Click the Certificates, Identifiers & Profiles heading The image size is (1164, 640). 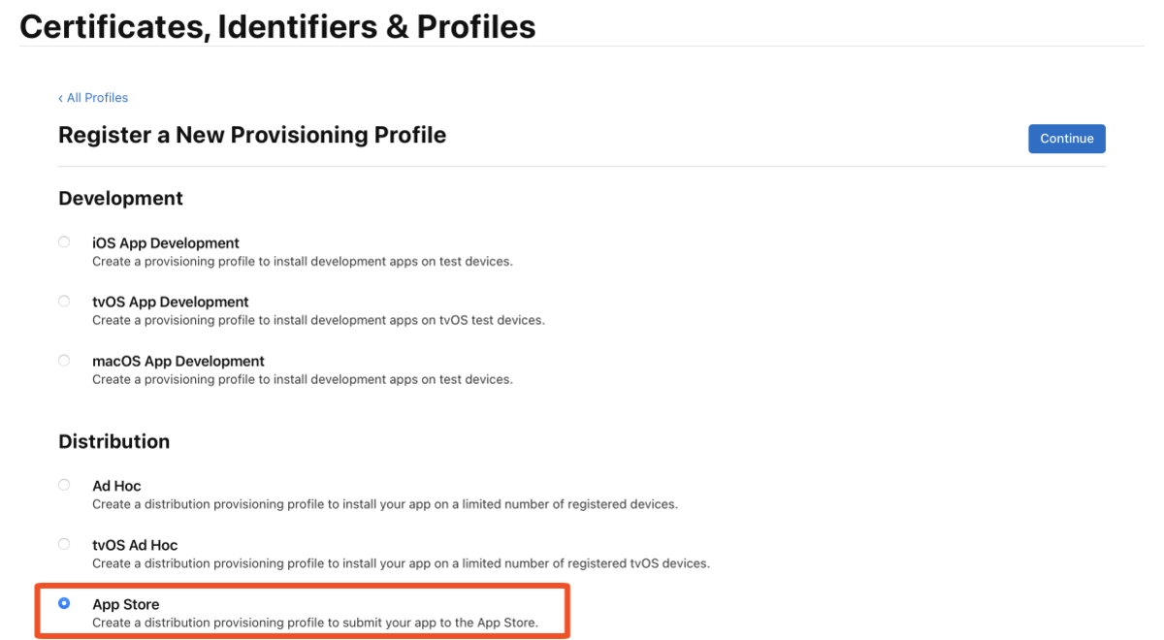tap(277, 26)
